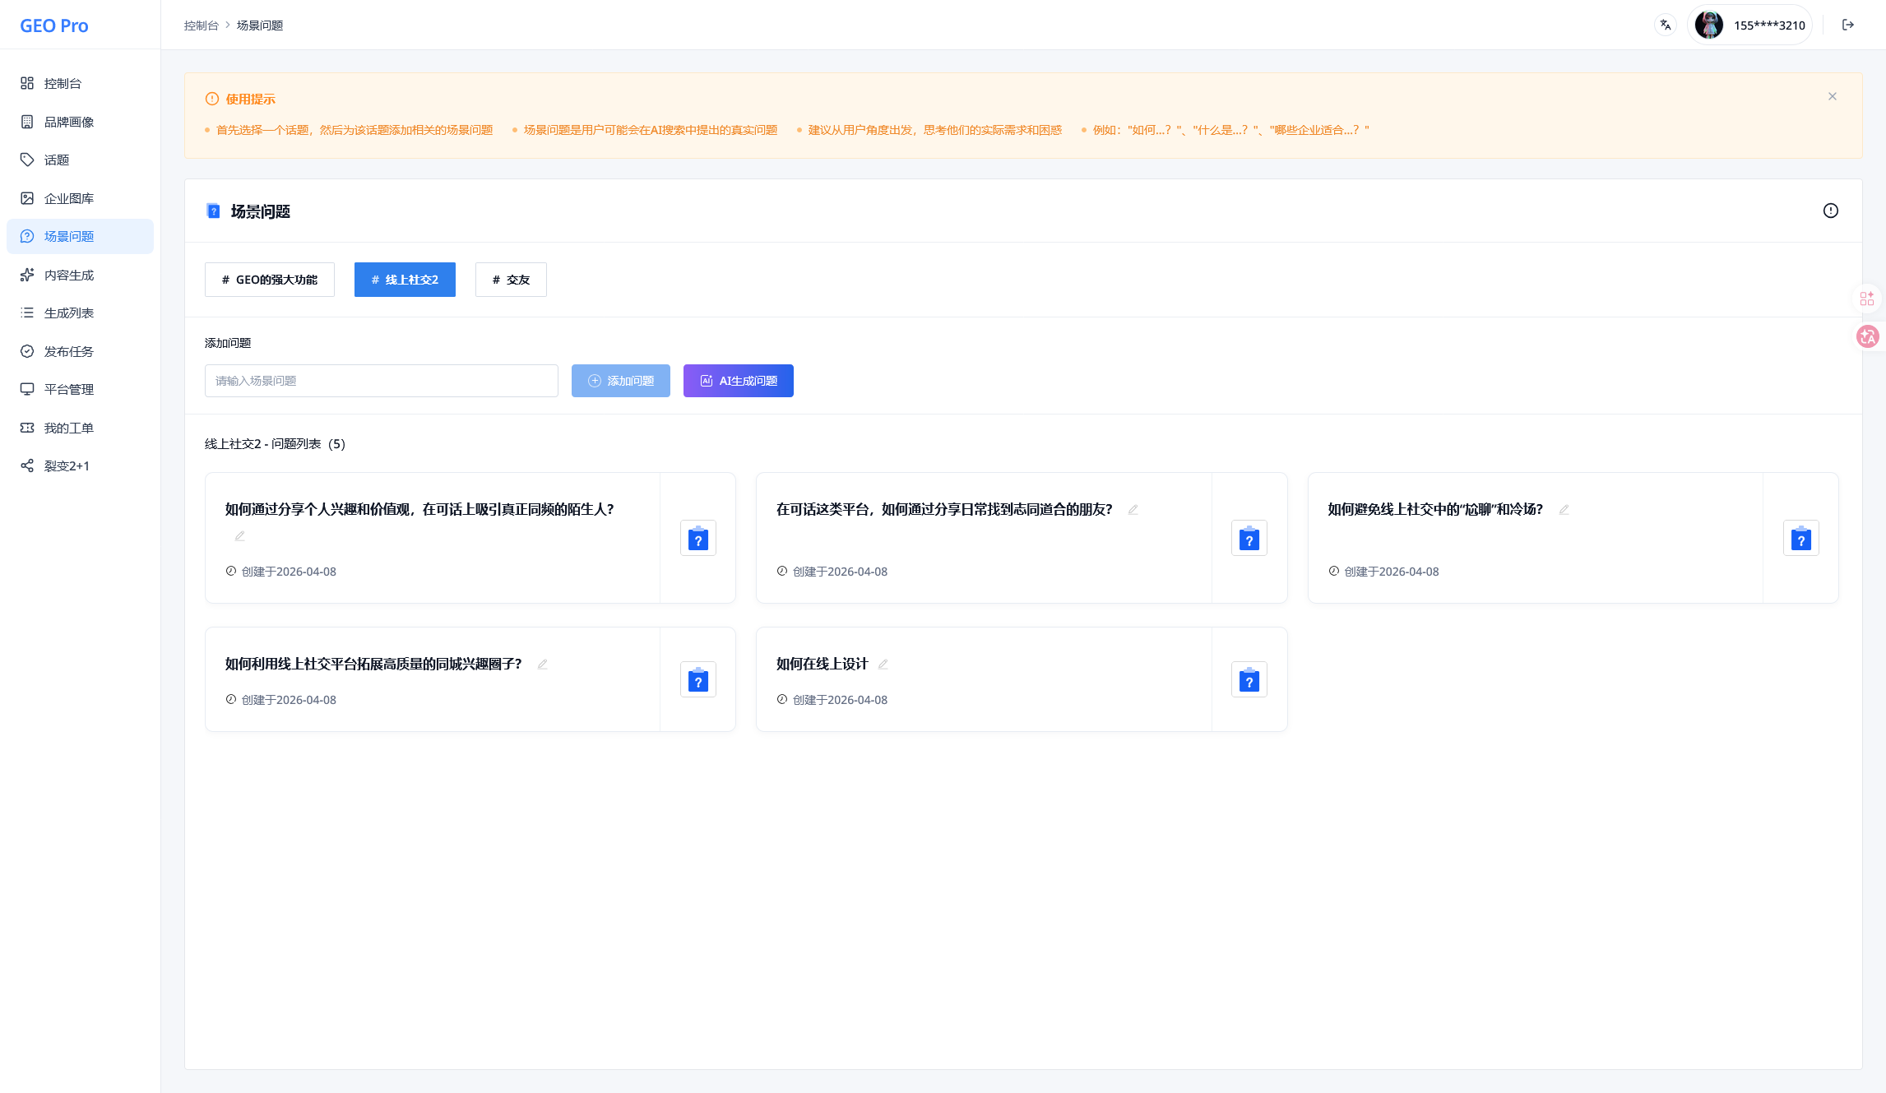This screenshot has height=1093, width=1886.
Task: Edit the 如何在线上设计 question via pencil icon
Action: pos(883,664)
